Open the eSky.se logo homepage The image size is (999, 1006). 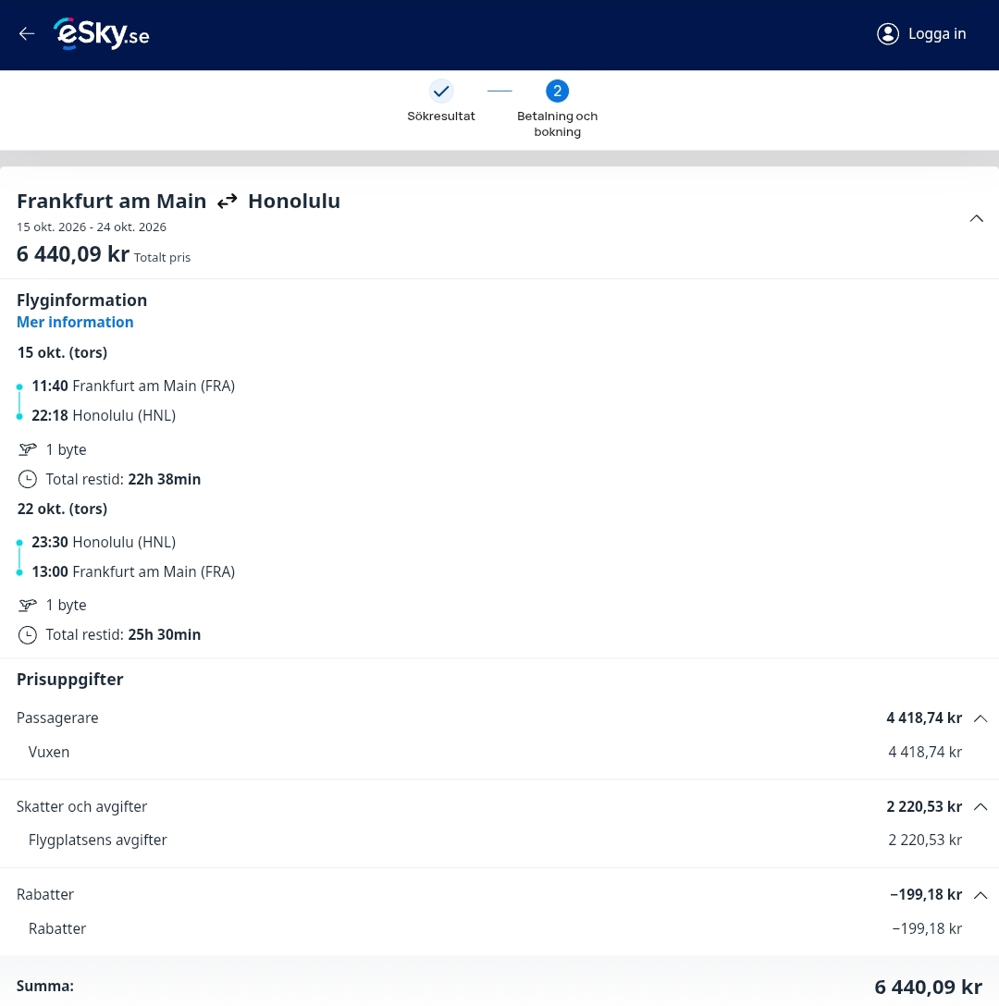click(102, 34)
